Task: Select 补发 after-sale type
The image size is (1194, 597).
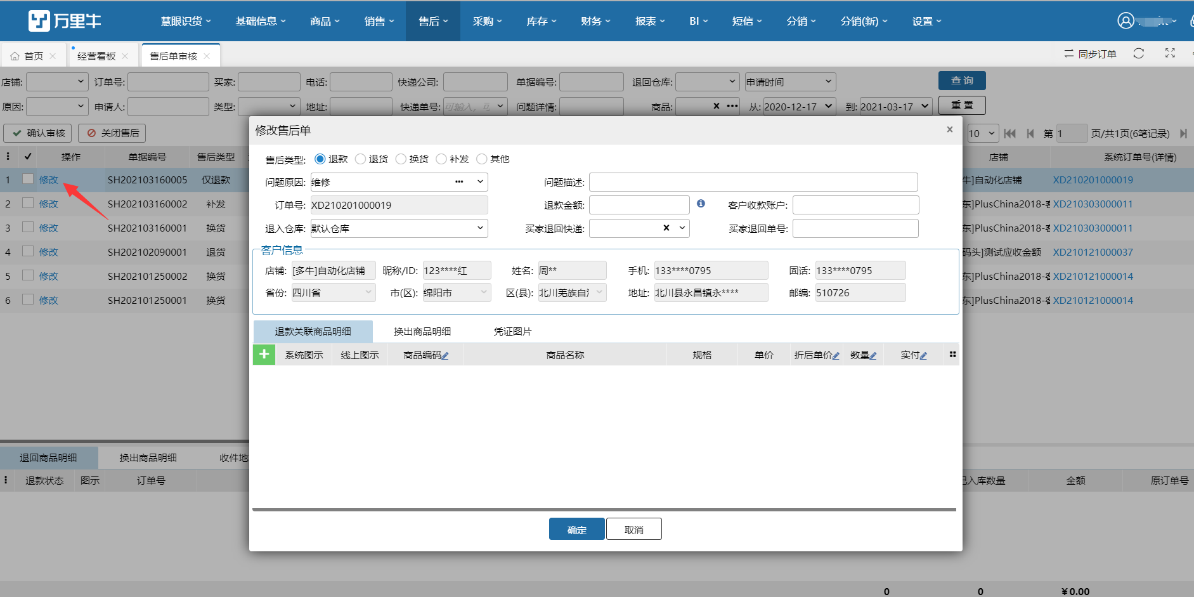Action: pos(441,159)
